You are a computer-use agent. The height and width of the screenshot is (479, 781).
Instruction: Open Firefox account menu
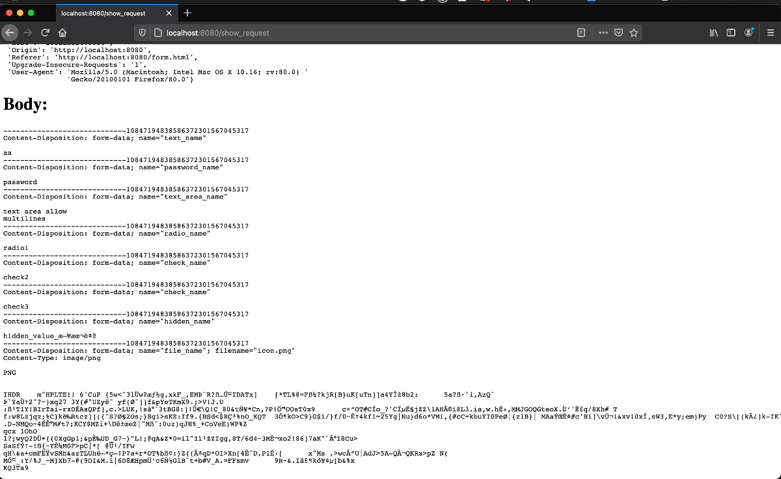coord(749,33)
